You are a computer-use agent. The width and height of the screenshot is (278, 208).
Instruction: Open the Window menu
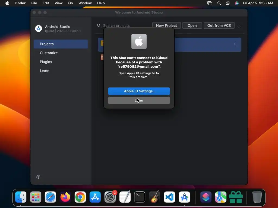point(85,3)
